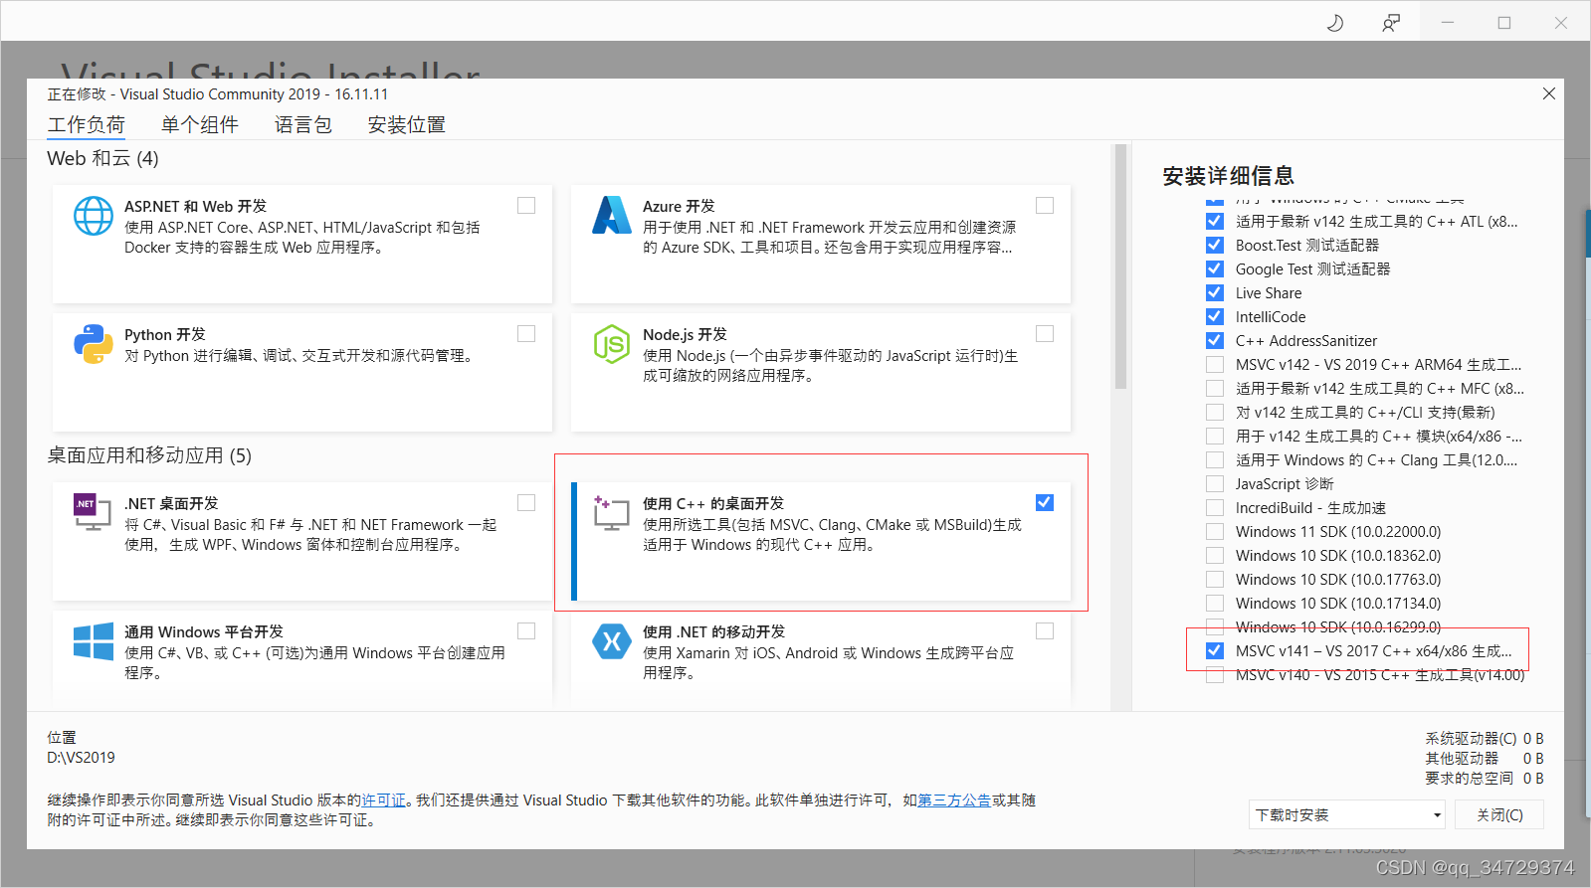Uncheck the C++ ATL for v142 component
The width and height of the screenshot is (1591, 888).
(x=1215, y=221)
